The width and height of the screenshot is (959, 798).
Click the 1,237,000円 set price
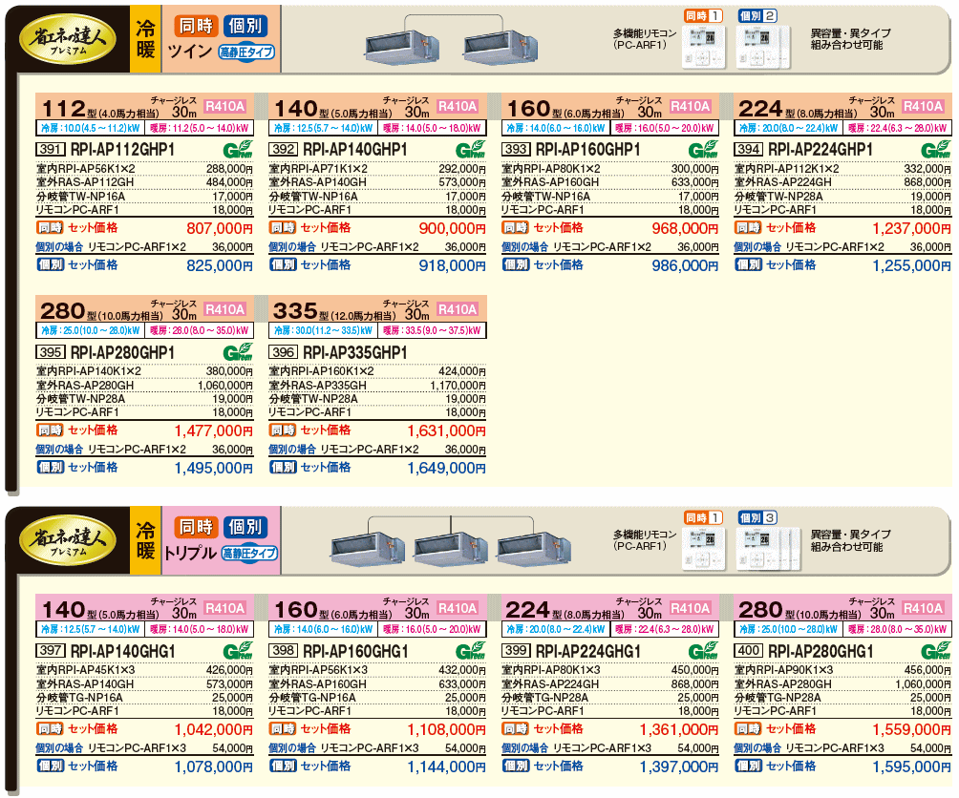coord(911,228)
